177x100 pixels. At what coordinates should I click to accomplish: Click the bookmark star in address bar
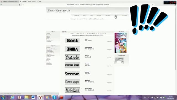click(x=153, y=5)
